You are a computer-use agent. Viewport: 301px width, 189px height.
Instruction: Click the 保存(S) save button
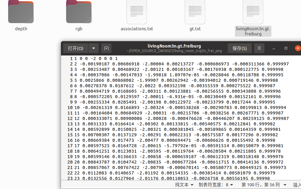click(x=240, y=48)
